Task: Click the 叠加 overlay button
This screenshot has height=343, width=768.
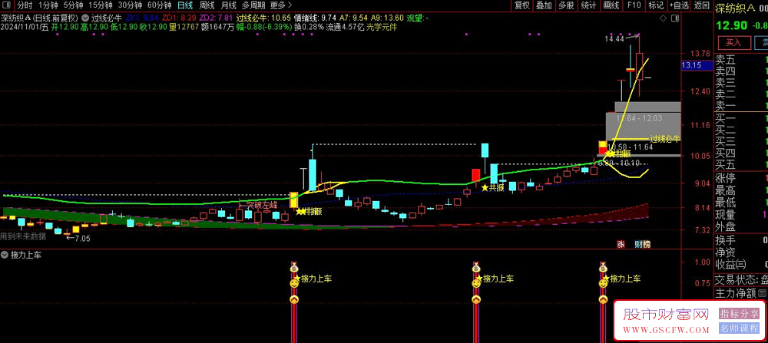Action: (x=544, y=5)
